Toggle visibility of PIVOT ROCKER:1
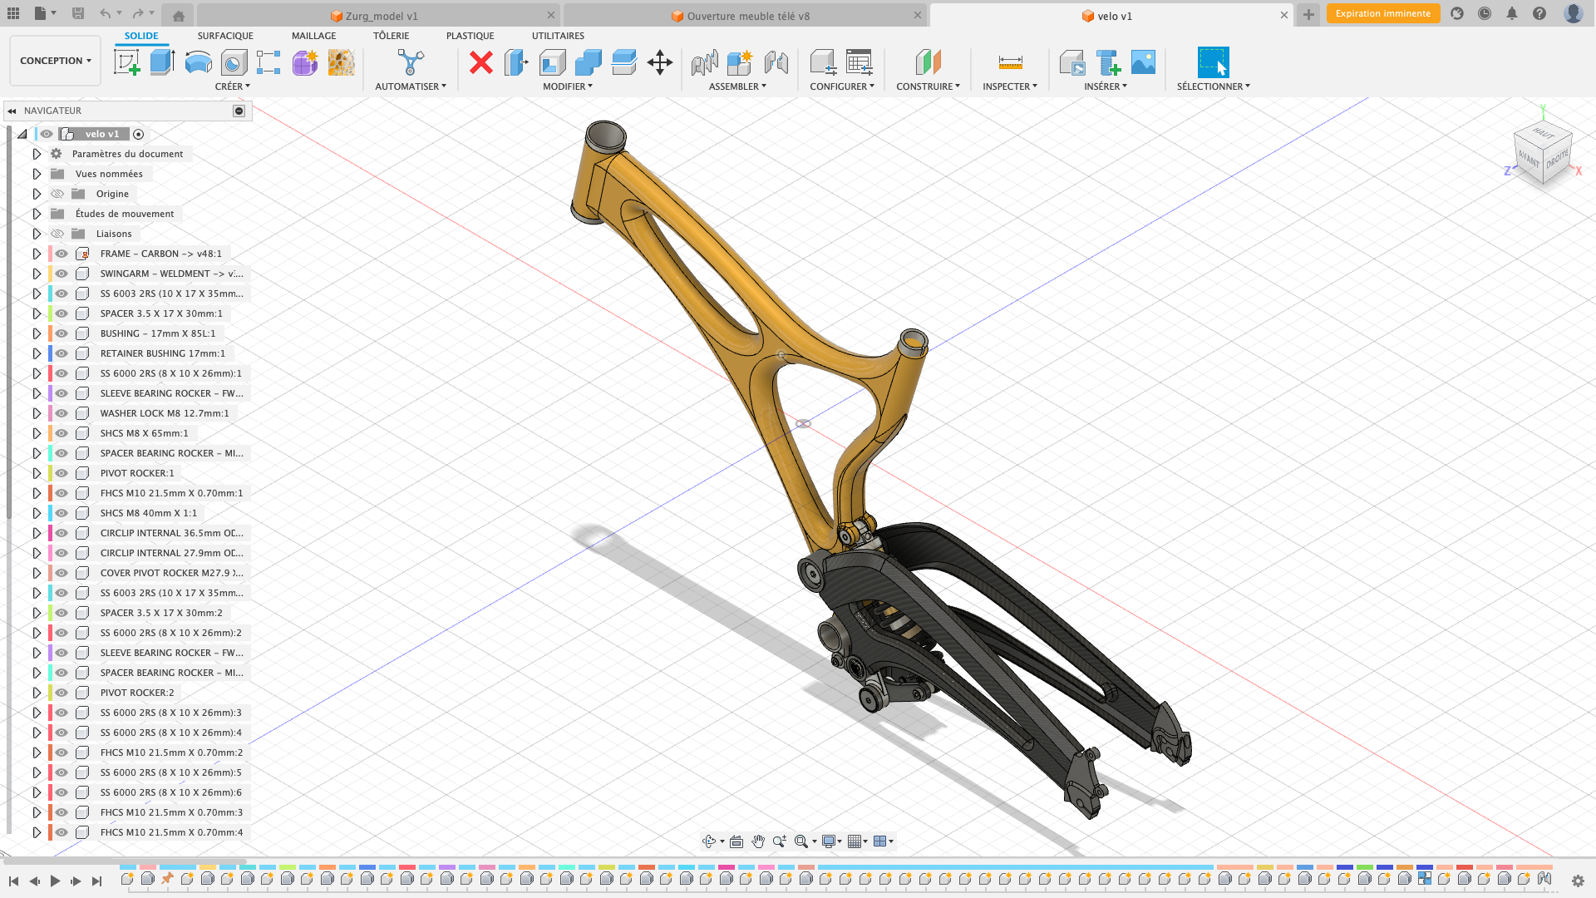The height and width of the screenshot is (898, 1596). click(62, 473)
